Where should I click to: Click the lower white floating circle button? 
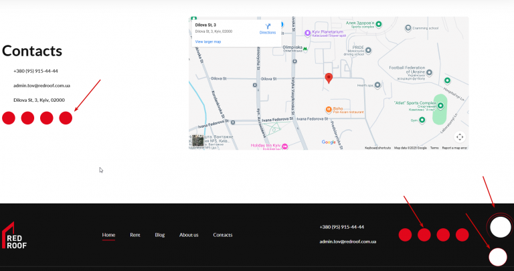(498, 257)
